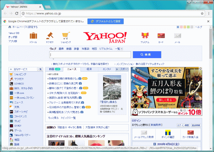Click the browser back arrow
Image resolution: width=214 pixels, height=152 pixels.
point(5,13)
